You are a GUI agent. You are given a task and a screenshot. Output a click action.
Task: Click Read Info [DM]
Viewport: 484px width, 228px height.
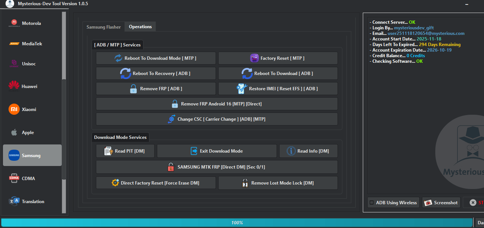(309, 151)
